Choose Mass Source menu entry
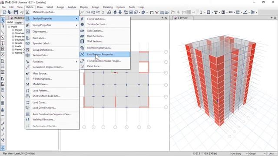Image resolution: width=278 pixels, height=156 pixels. tap(52, 73)
